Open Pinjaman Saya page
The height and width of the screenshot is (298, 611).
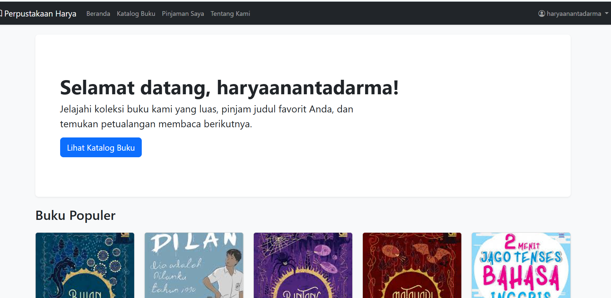(183, 14)
